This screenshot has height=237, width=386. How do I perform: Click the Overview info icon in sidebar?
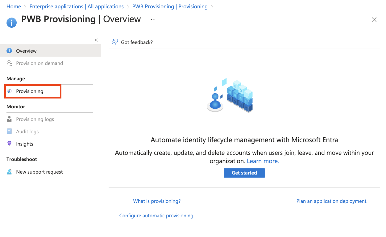tap(10, 51)
